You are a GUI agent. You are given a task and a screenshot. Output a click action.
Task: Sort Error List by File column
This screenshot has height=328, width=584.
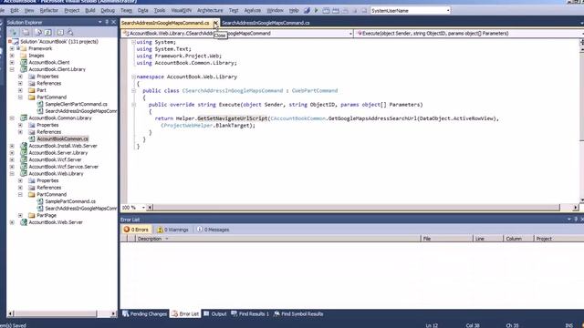point(446,239)
